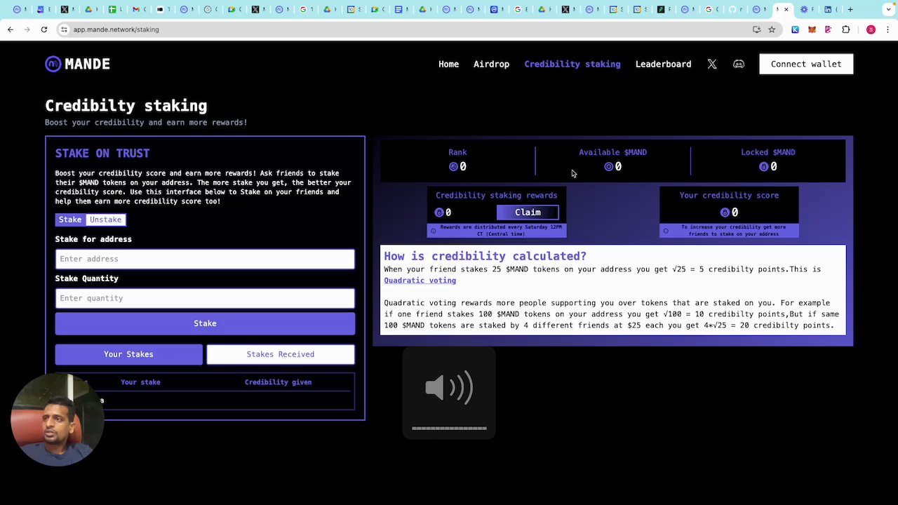Viewport: 898px width, 505px height.
Task: Open site information icon in address bar
Action: coord(64,29)
